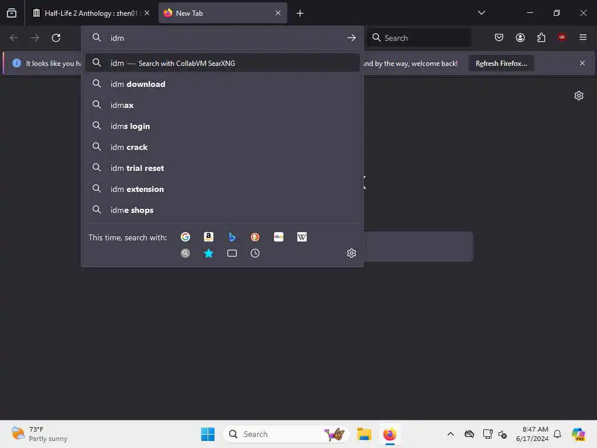
Task: Open the Copilot preview icon in the taskbar
Action: 578,434
